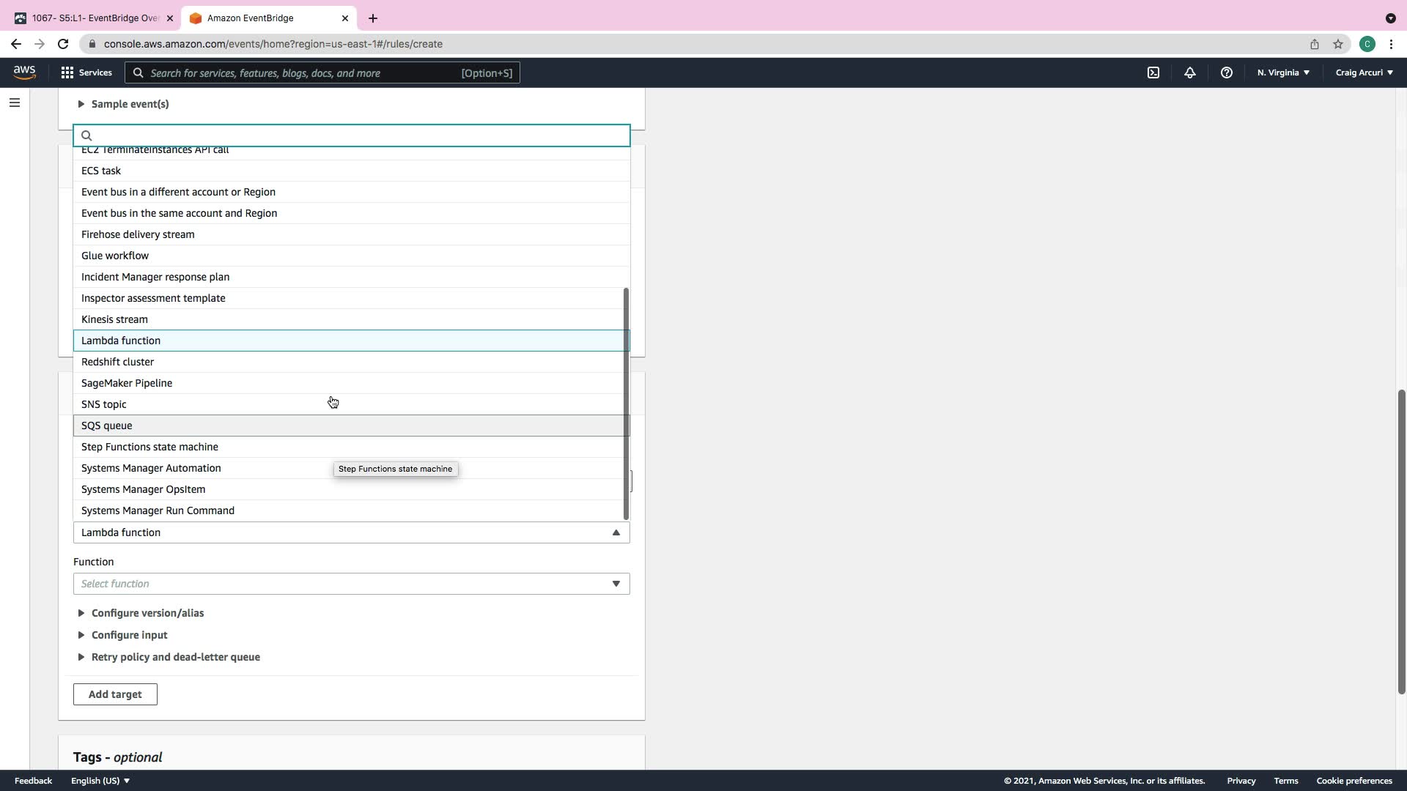Image resolution: width=1407 pixels, height=791 pixels.
Task: Pick Step Functions state machine option
Action: tap(149, 447)
